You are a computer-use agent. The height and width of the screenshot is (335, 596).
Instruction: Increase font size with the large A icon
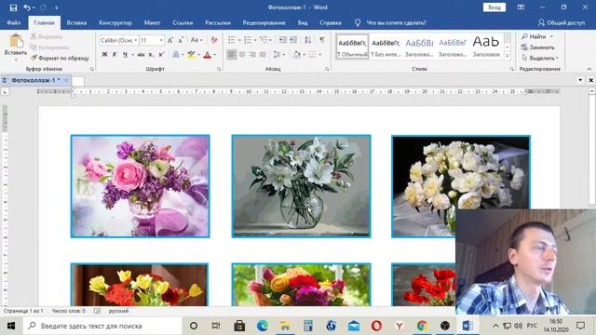170,40
